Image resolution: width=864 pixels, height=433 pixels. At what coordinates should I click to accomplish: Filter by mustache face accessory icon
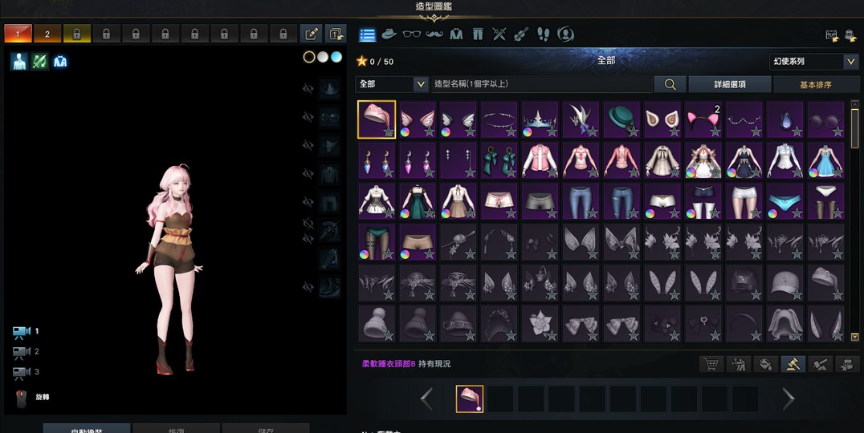click(434, 34)
